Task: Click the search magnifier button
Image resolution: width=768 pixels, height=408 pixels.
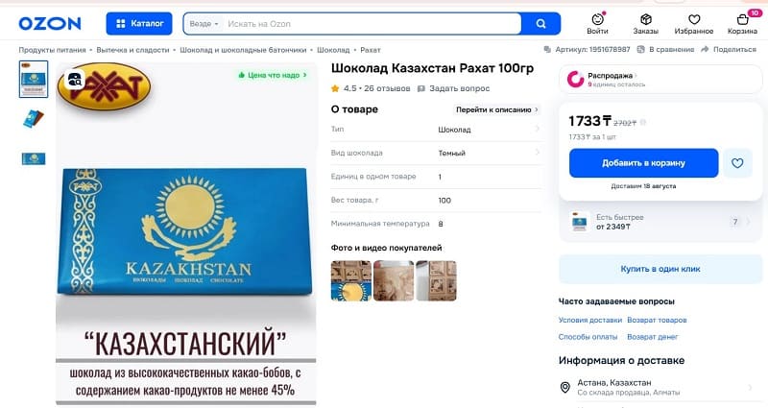Action: (540, 23)
